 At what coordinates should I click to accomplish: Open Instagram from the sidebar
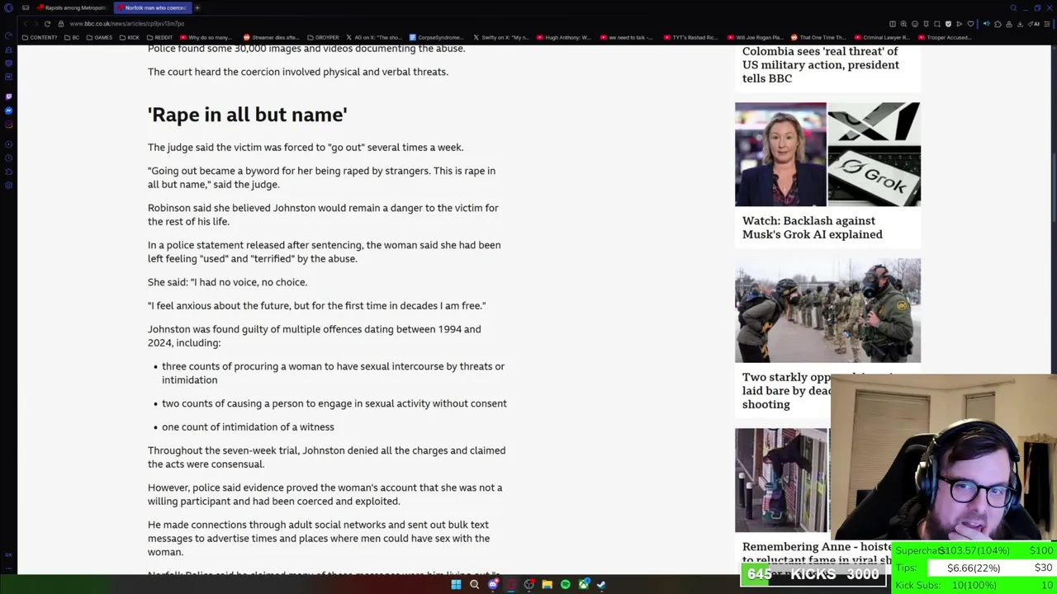point(8,124)
